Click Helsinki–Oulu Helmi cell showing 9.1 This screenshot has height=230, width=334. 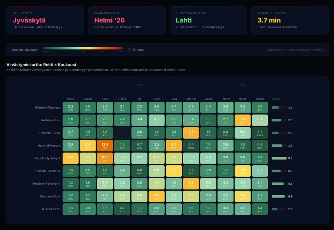click(x=243, y=120)
